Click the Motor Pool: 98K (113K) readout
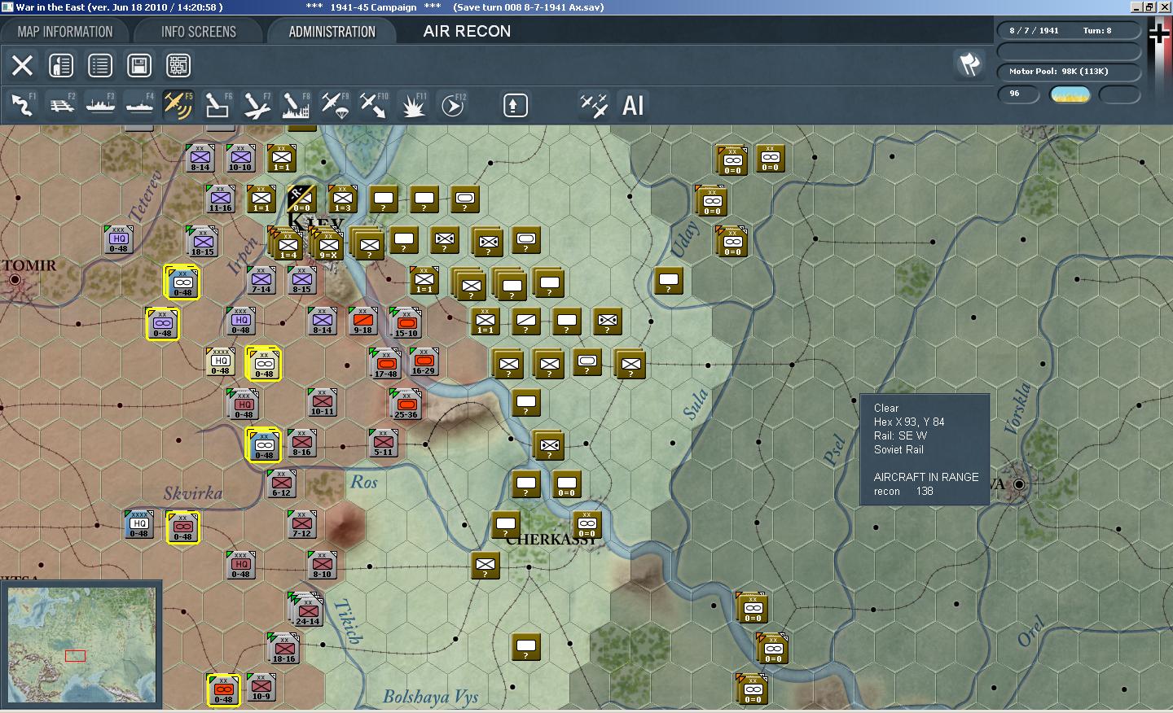The height and width of the screenshot is (713, 1173). point(1058,72)
